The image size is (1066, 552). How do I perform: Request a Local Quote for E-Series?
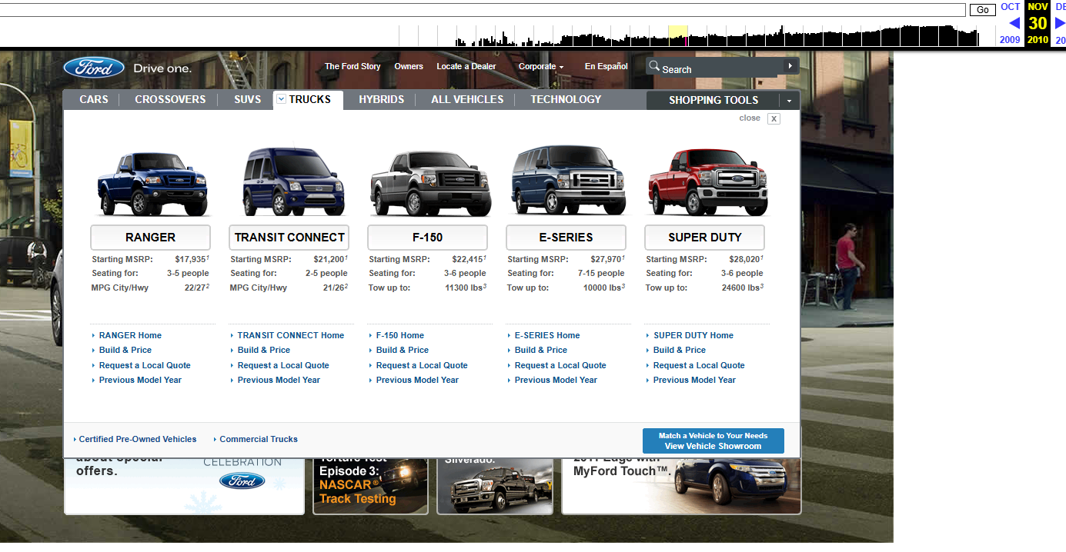[560, 365]
